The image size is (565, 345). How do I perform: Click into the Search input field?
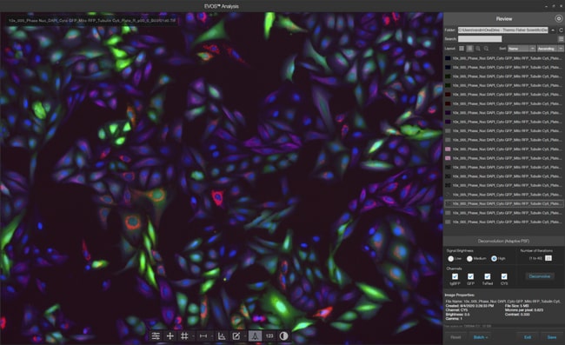point(480,38)
